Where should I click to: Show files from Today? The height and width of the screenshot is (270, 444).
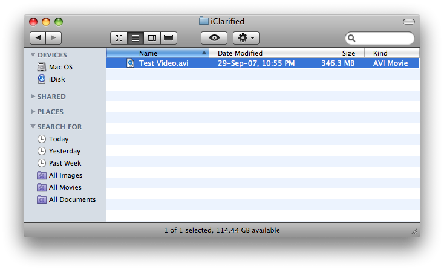click(58, 139)
